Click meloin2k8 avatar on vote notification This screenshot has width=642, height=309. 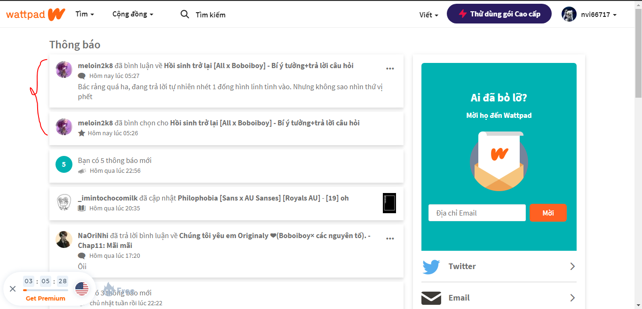(x=64, y=127)
